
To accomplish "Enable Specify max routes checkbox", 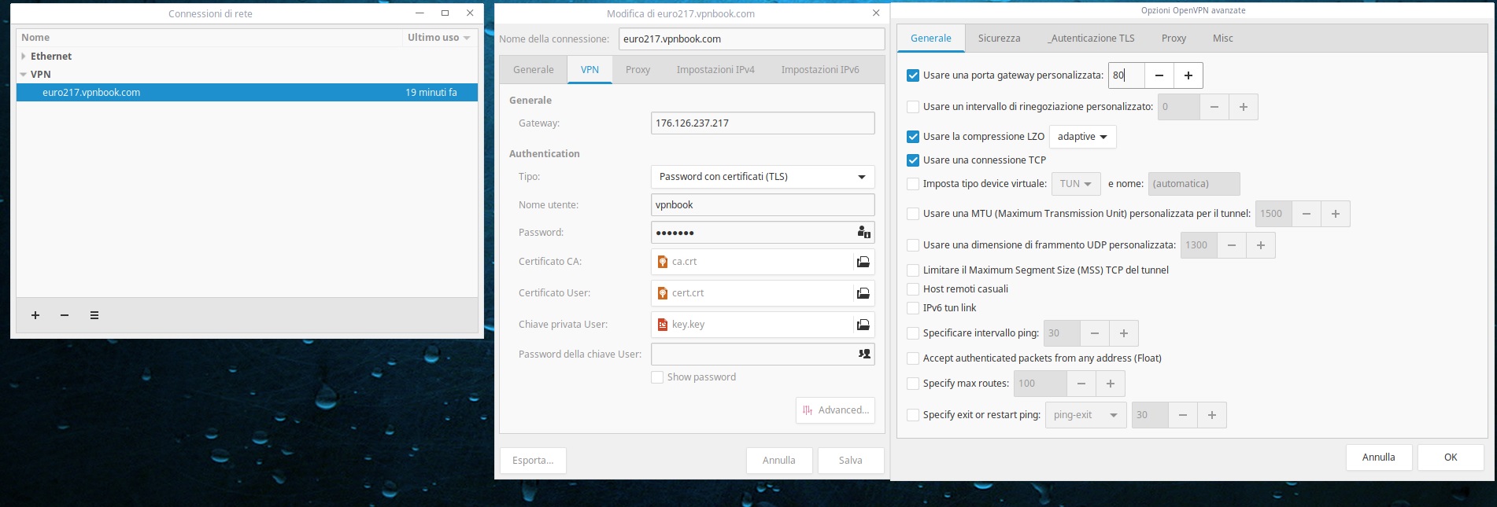I will tap(913, 384).
